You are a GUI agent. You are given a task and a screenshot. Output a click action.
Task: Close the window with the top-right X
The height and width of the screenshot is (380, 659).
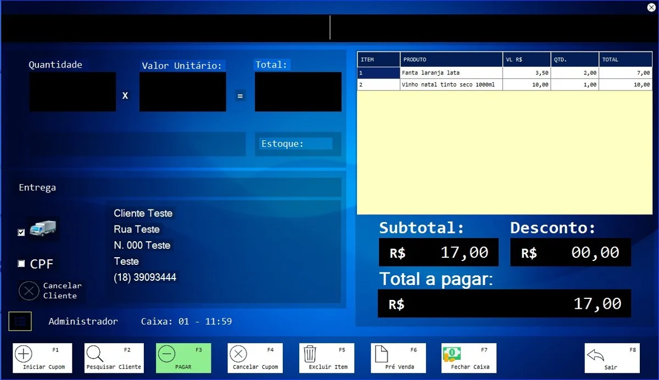[651, 7]
